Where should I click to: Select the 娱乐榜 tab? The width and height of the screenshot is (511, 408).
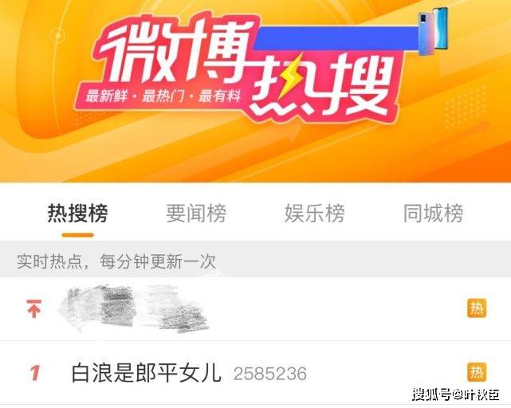(314, 214)
